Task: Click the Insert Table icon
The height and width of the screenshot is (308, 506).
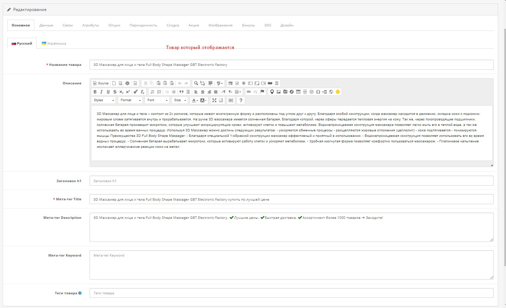Action: point(298,92)
